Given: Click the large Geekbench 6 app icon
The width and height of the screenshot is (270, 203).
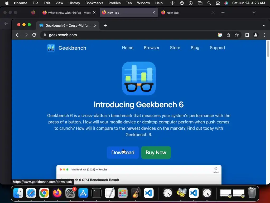Looking at the screenshot, I should 139,79.
